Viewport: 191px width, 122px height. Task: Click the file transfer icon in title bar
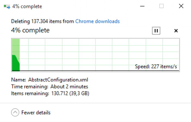point(7,7)
